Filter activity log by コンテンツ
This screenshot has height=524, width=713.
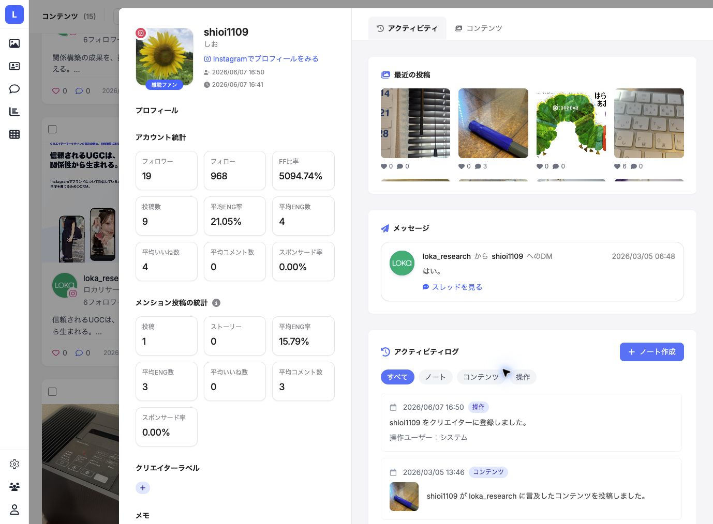pyautogui.click(x=481, y=377)
